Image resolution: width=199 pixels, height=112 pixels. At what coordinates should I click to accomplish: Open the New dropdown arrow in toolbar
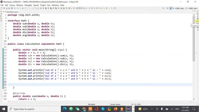coord(4,8)
